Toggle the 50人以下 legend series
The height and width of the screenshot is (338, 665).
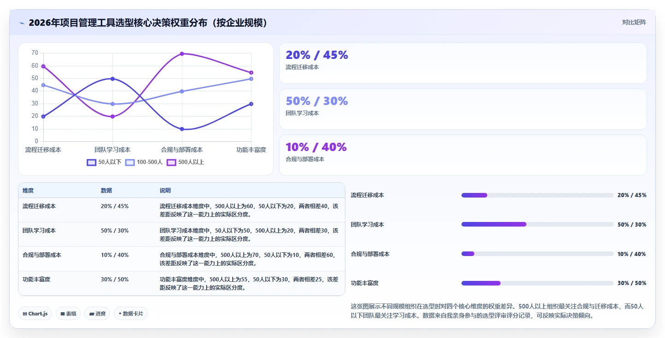(x=104, y=162)
